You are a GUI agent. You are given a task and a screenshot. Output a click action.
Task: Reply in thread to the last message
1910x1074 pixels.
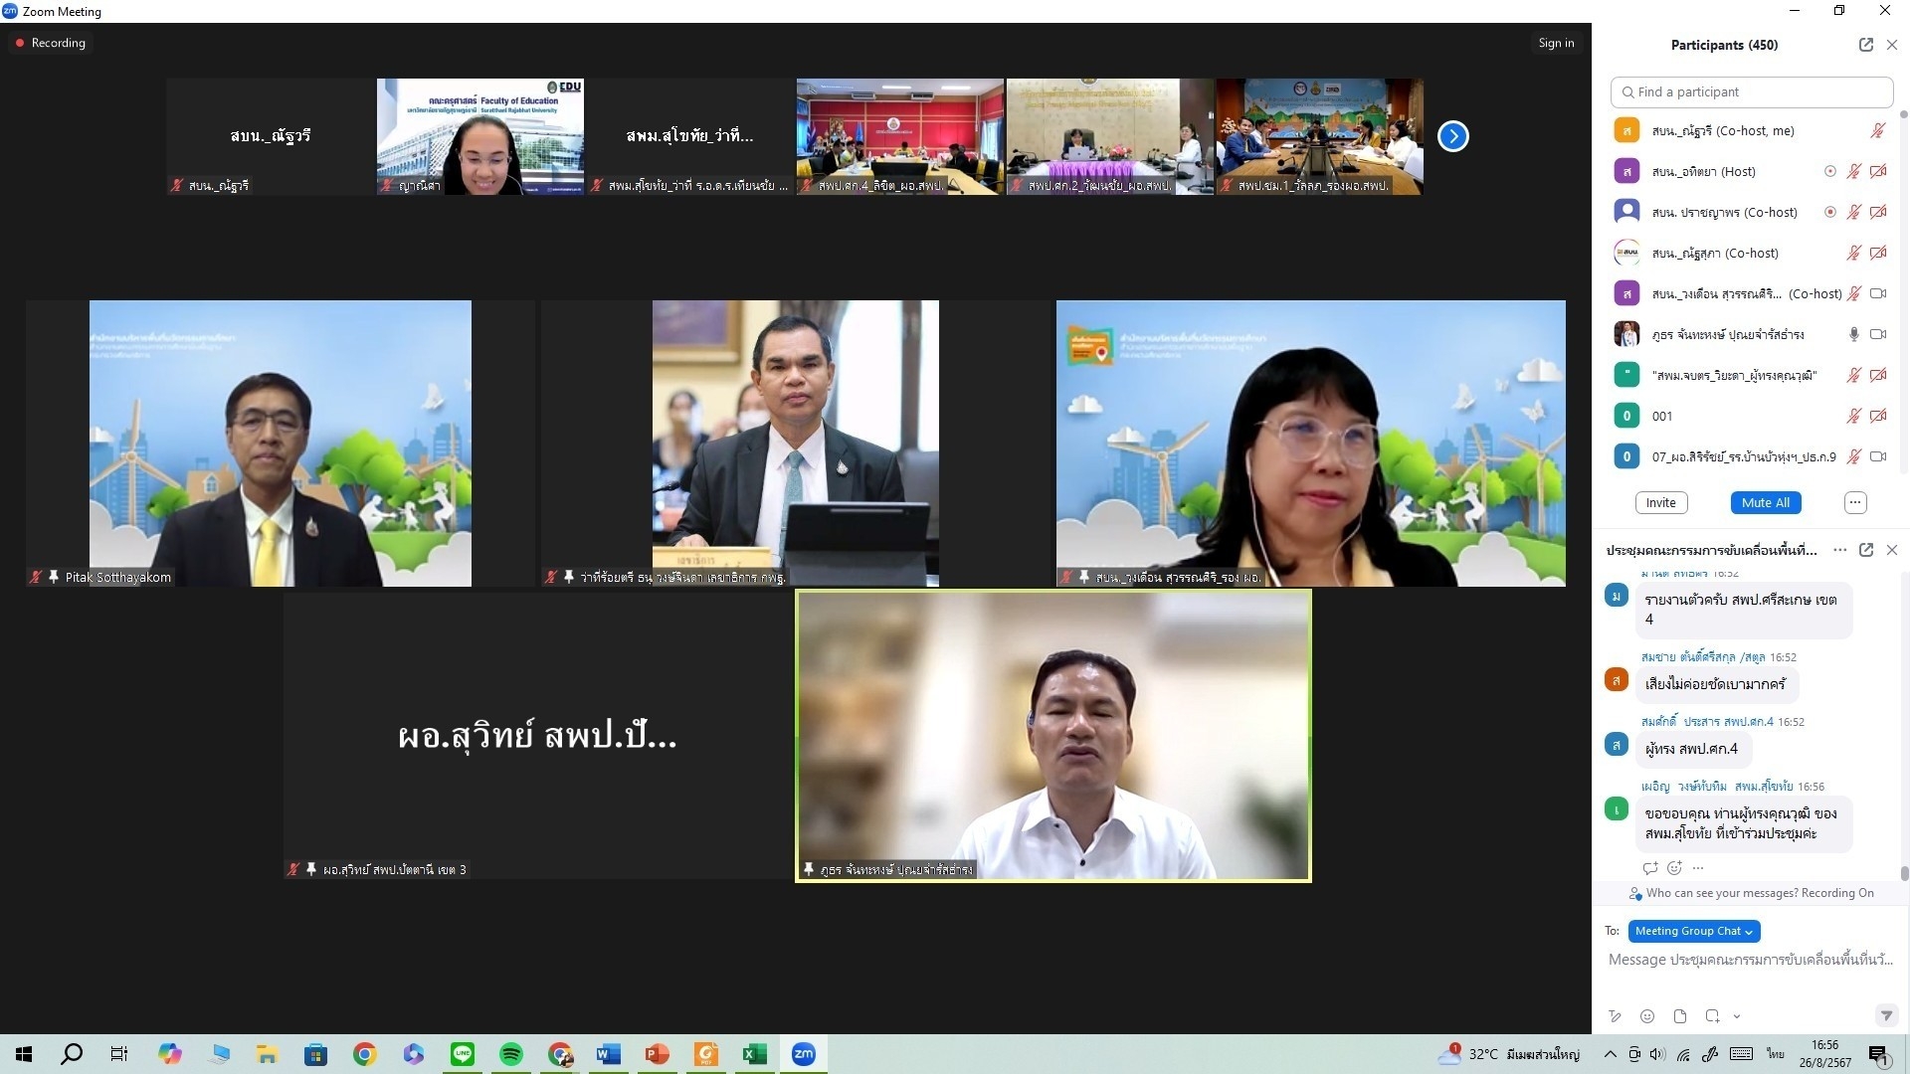[x=1650, y=868]
